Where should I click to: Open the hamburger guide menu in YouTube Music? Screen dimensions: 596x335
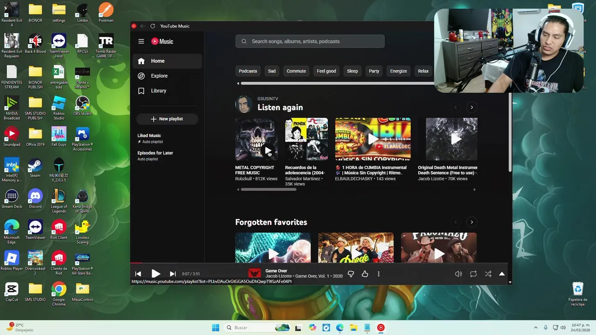click(141, 41)
